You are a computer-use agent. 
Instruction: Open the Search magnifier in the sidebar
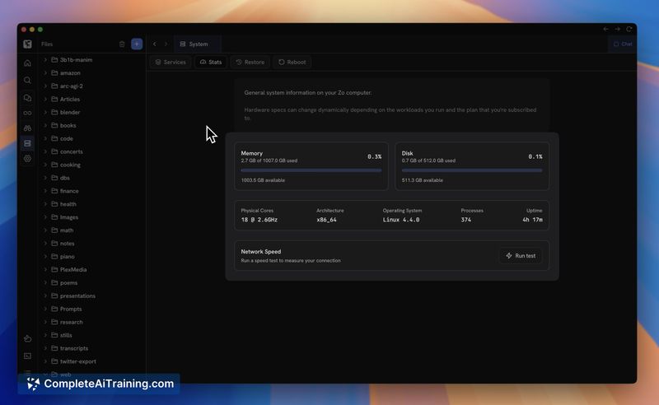tap(28, 80)
